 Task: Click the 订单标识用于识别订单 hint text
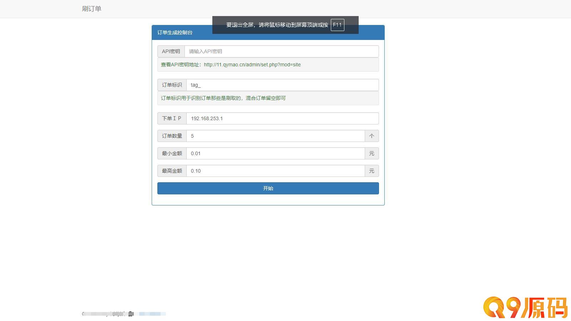(223, 98)
